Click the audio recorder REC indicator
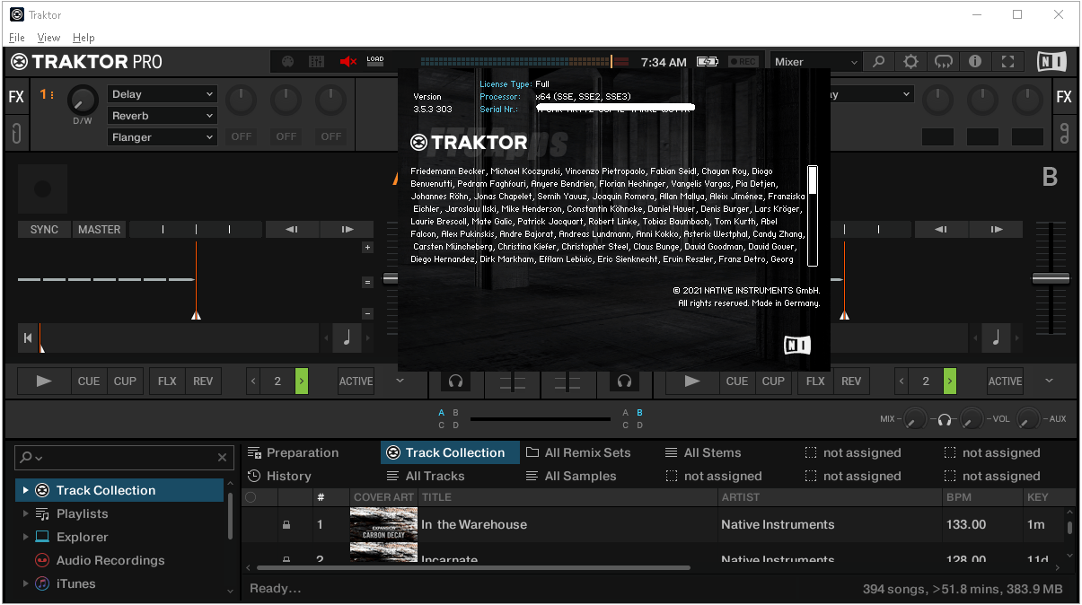Viewport: 1082px width, 605px height. click(743, 62)
